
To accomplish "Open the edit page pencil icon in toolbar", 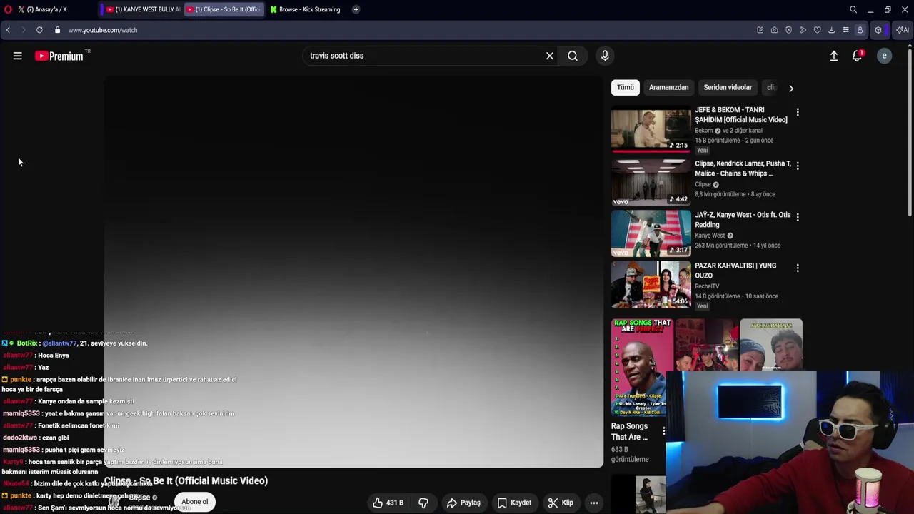I will 760,30.
